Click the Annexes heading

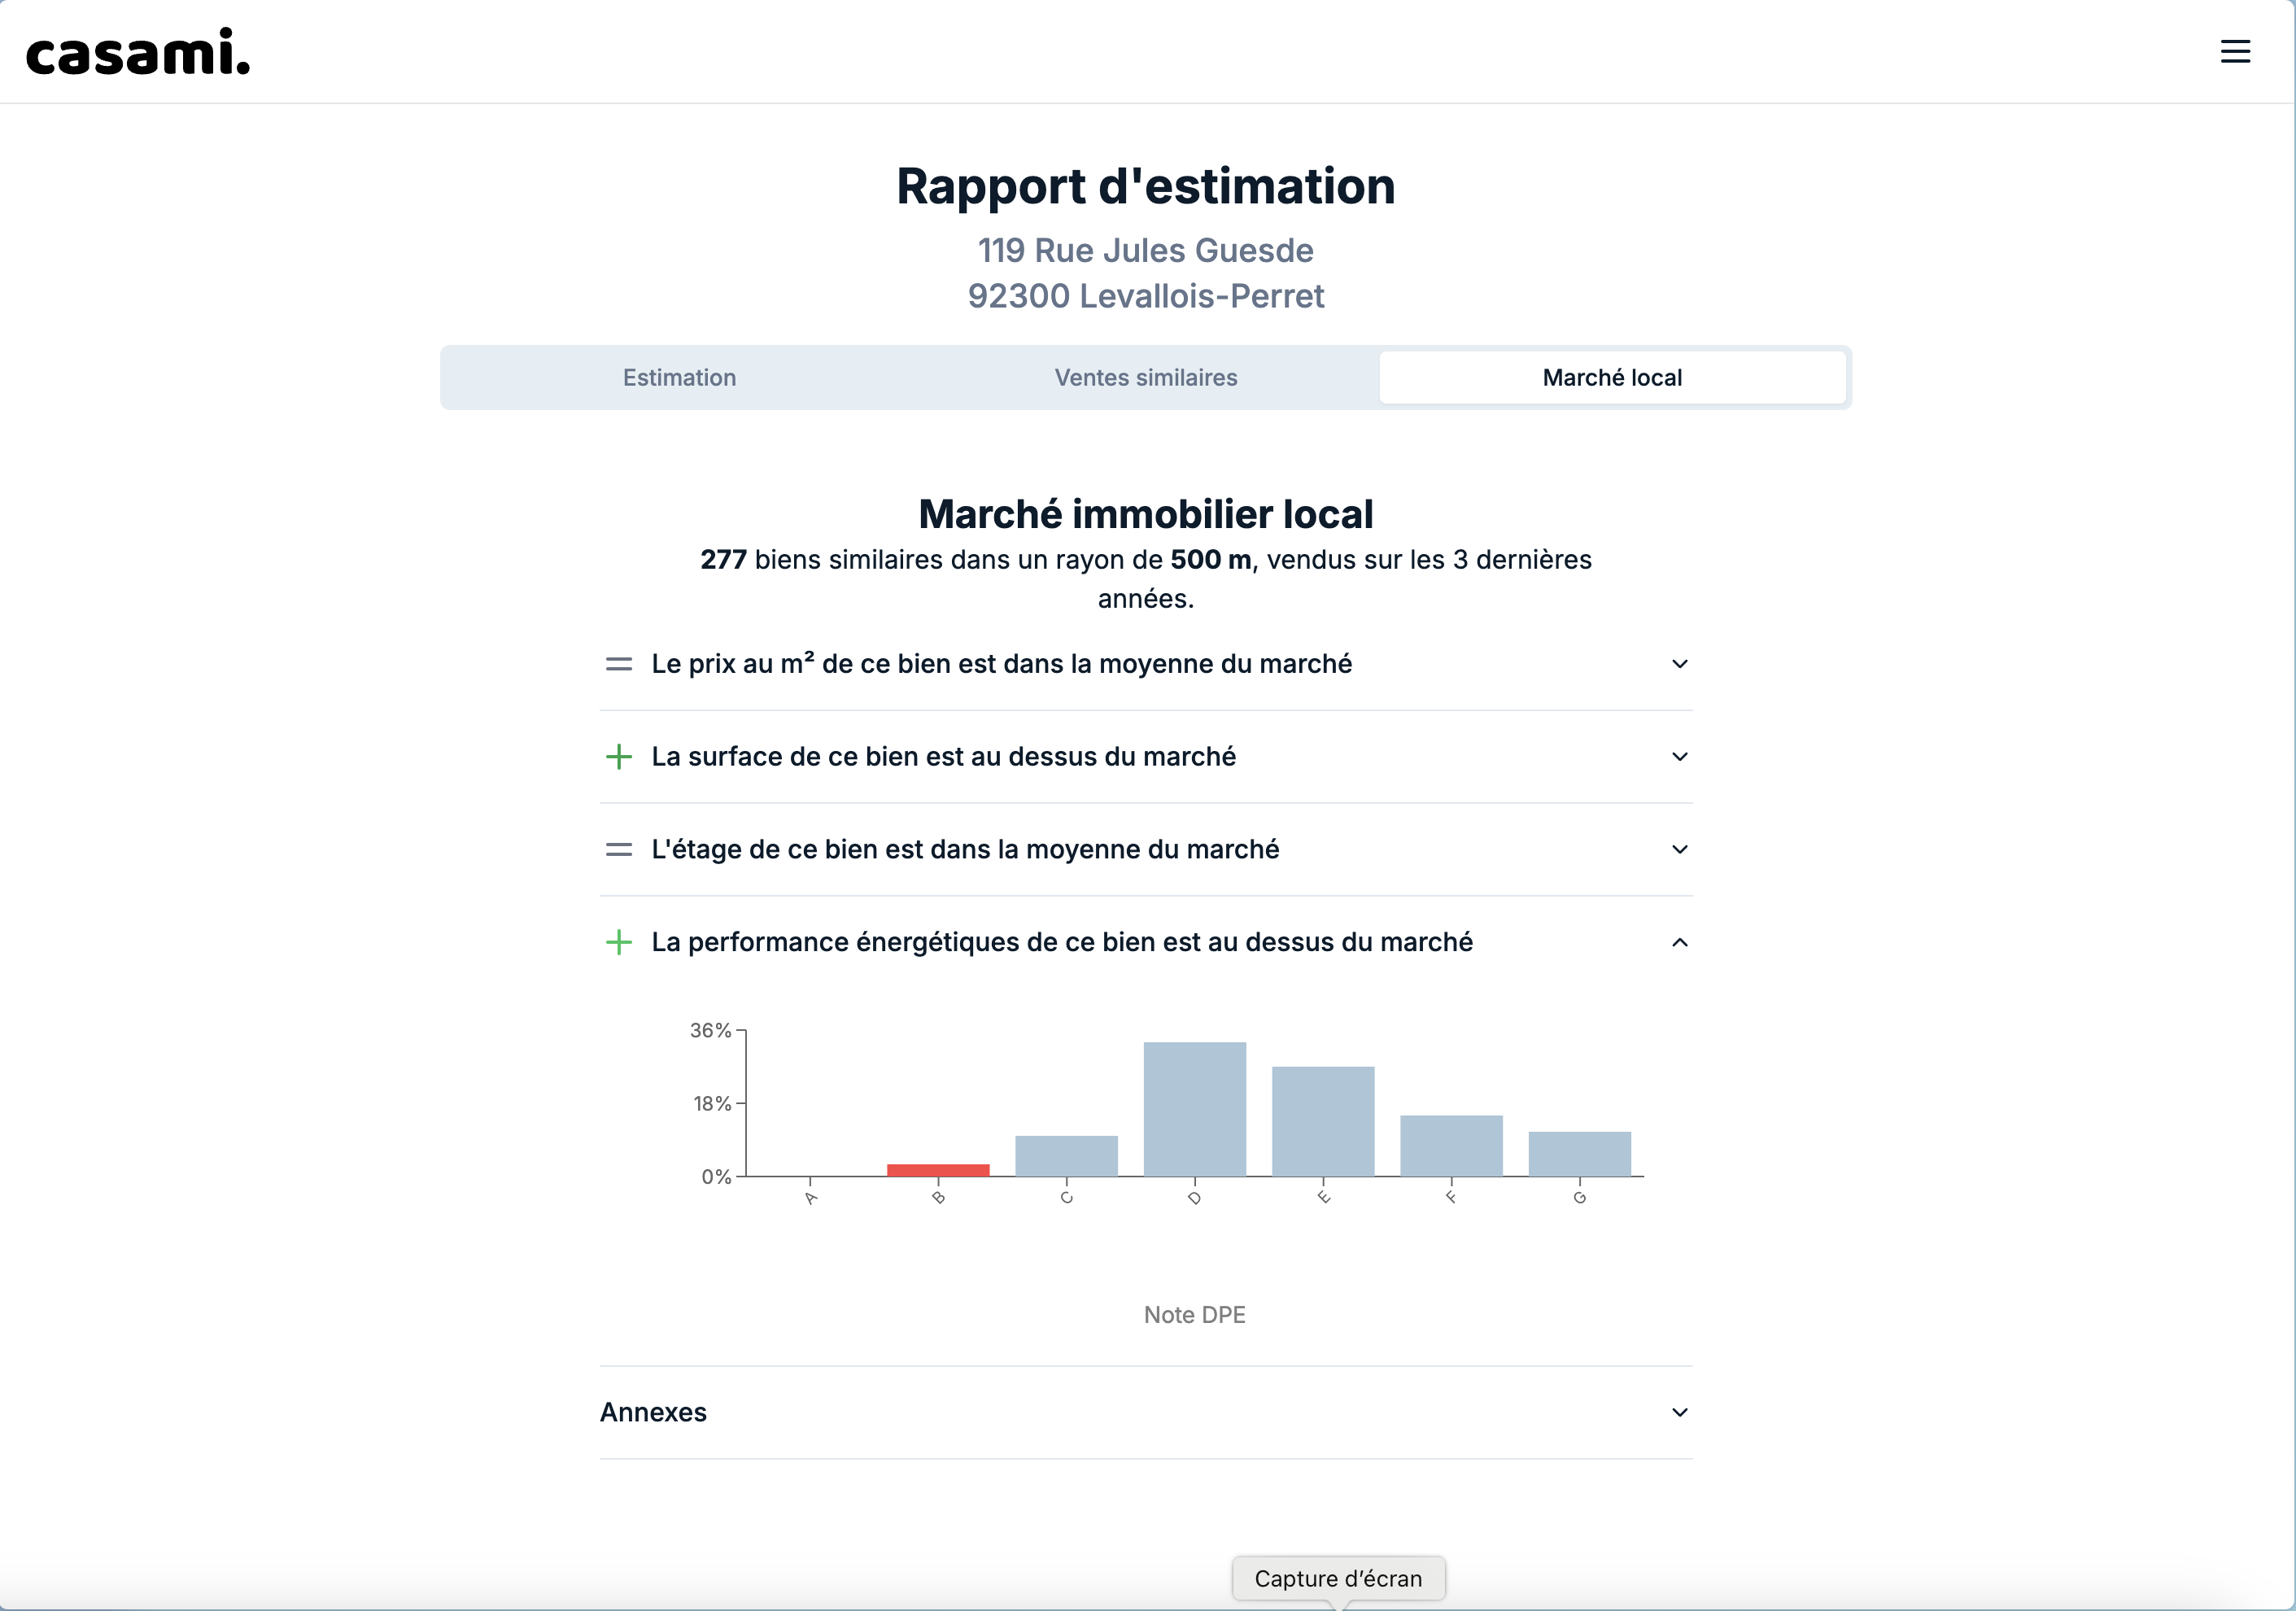653,1412
